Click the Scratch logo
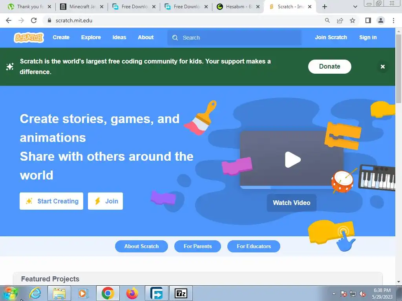 [x=29, y=38]
